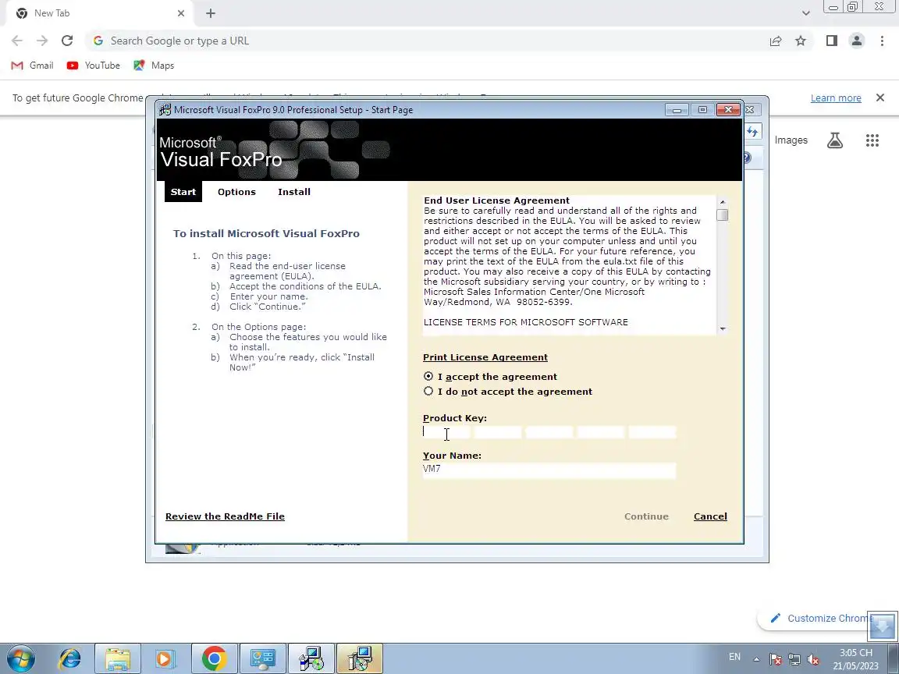Switch to Chrome on the taskbar

click(x=214, y=658)
